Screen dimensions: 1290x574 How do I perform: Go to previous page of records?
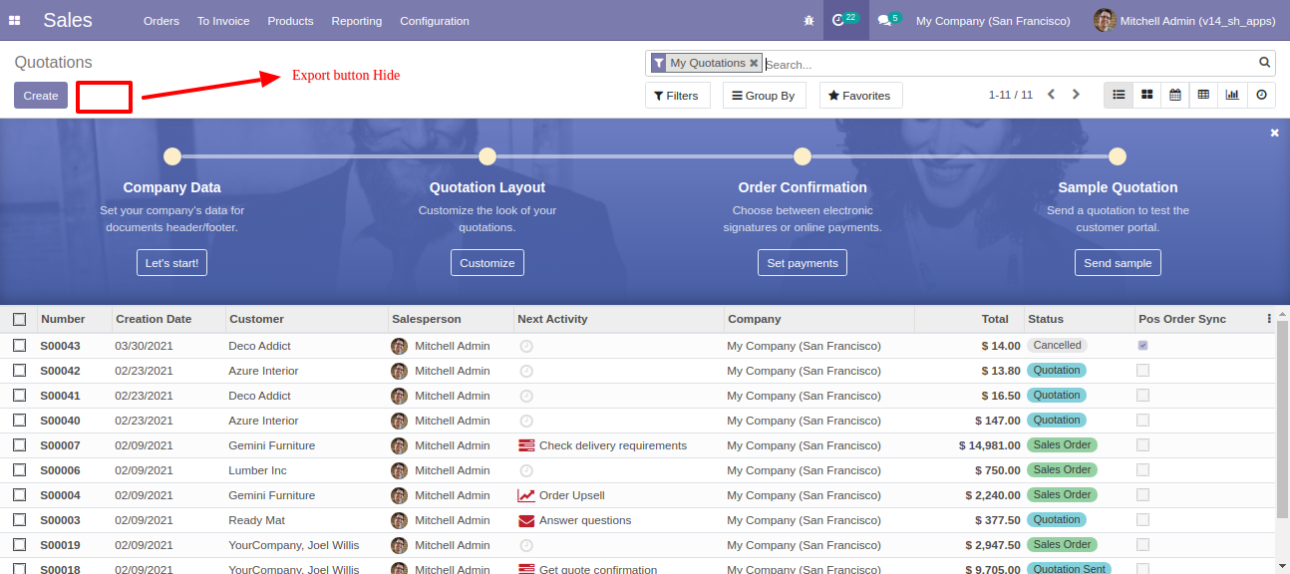(1051, 95)
